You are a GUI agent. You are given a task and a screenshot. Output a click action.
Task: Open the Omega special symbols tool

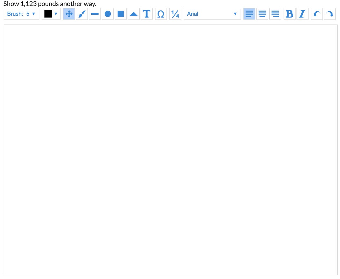click(x=161, y=14)
